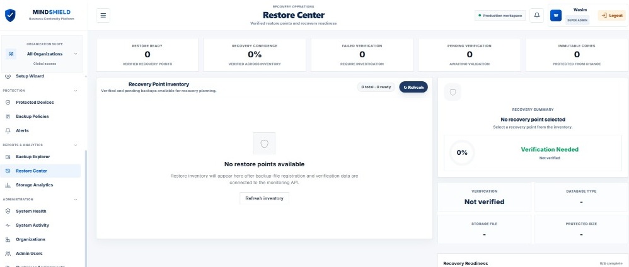Click the 0% recovery progress ring
Viewport: 629px width, 267px height.
pyautogui.click(x=462, y=153)
